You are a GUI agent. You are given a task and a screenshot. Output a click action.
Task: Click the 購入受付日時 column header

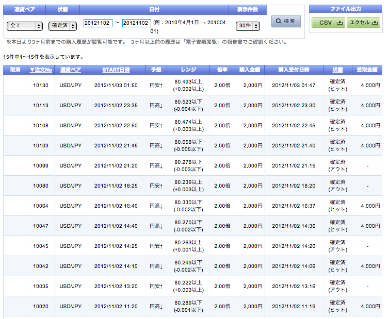(294, 70)
